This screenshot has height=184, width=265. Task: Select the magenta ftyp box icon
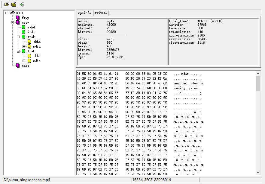pyautogui.click(x=18, y=18)
